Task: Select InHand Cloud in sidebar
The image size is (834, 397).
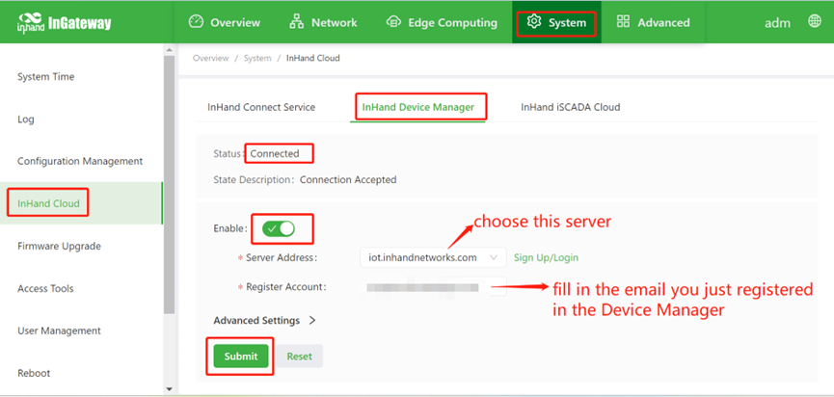Action: pos(81,203)
